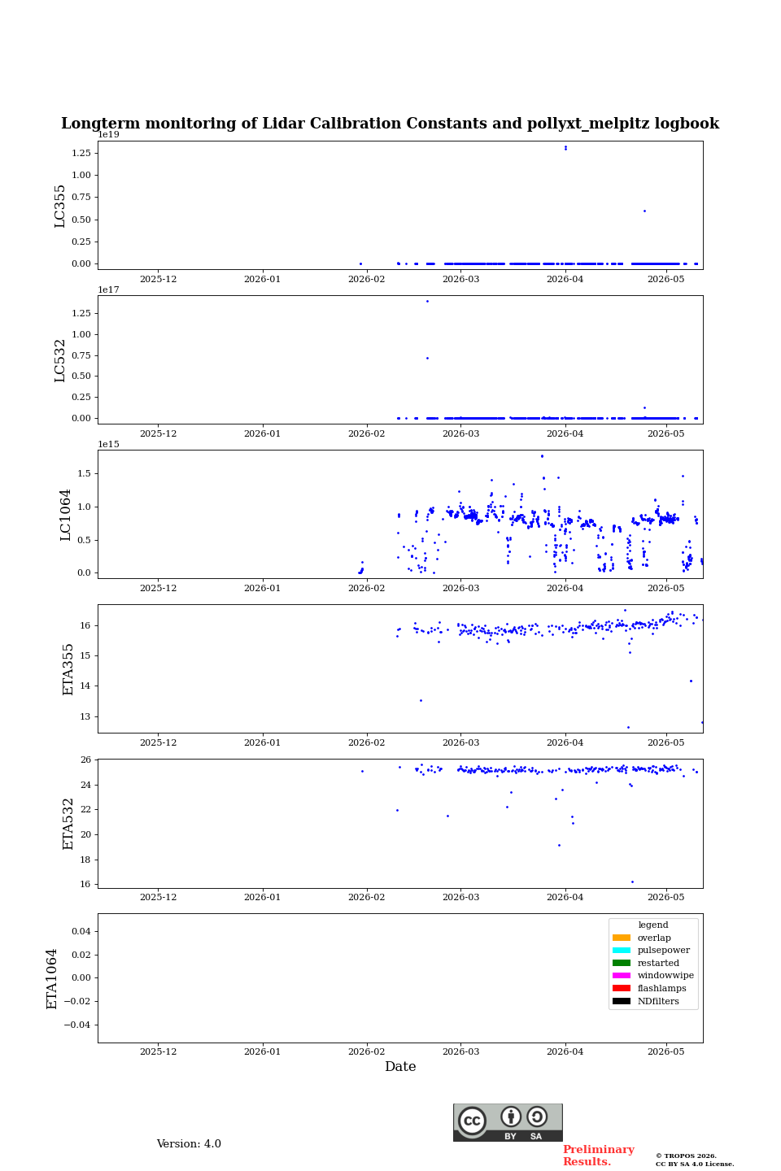Click the orange overlap legend swatch
The height and width of the screenshot is (1171, 781).
(x=622, y=938)
